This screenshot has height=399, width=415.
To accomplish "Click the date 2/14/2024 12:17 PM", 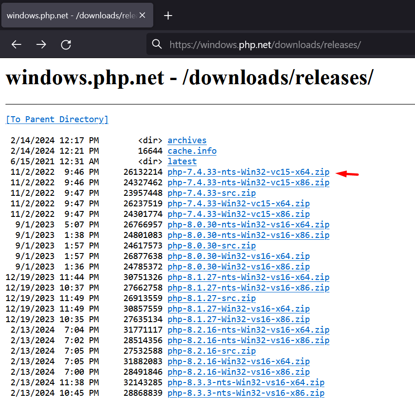I will click(54, 140).
